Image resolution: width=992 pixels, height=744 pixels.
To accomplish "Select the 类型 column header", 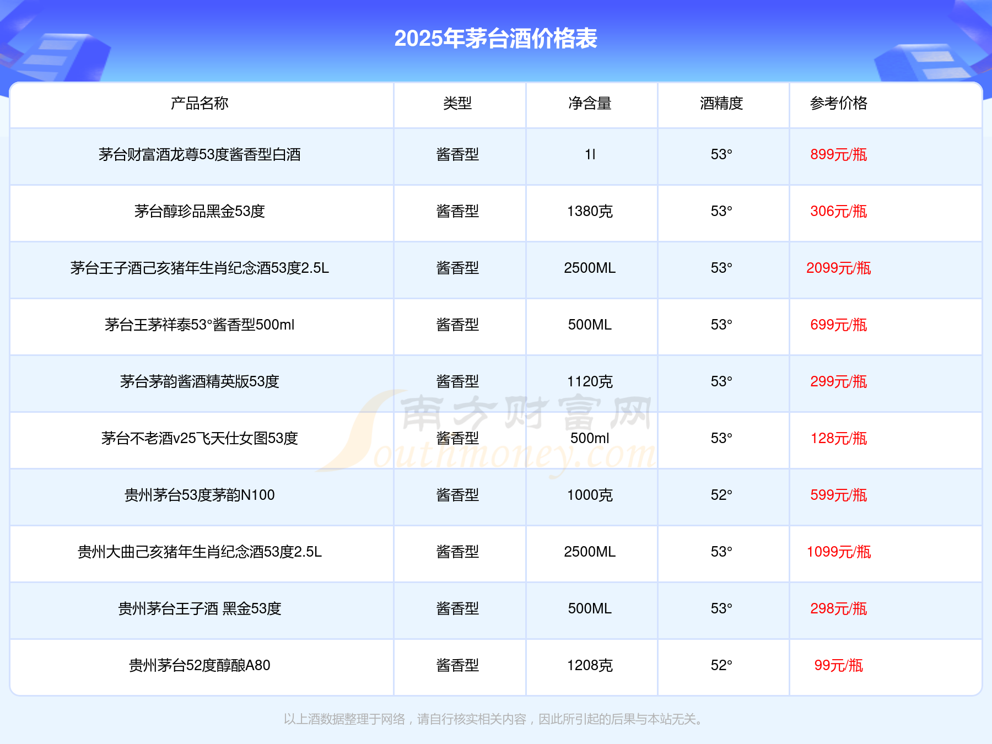I will coord(457,103).
